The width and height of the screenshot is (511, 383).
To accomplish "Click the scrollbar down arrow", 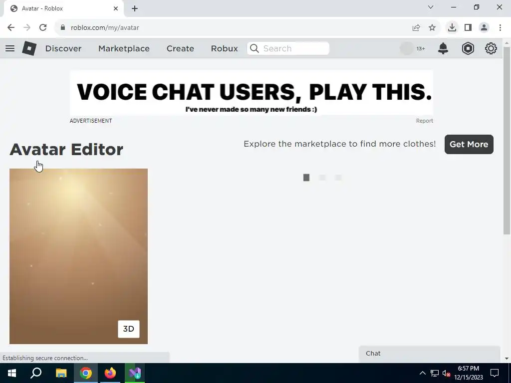I will click(x=507, y=359).
